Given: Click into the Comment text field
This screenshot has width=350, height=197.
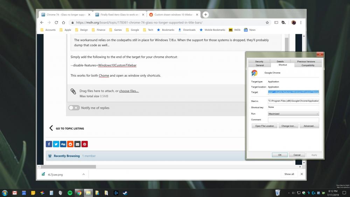Looking at the screenshot, I should click(293, 120).
